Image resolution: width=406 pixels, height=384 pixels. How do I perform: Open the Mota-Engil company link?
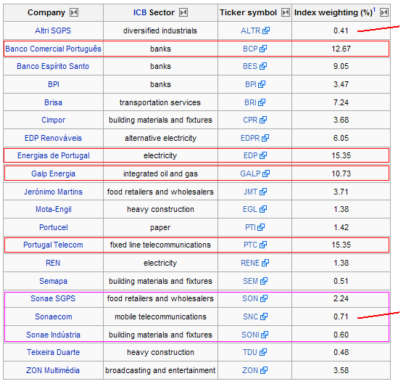click(x=54, y=209)
